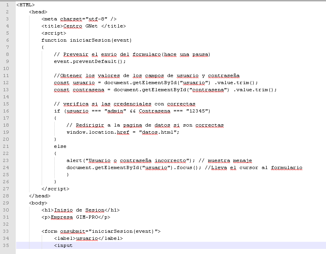Click the "12345" password string
326x254 pixels.
[198, 111]
